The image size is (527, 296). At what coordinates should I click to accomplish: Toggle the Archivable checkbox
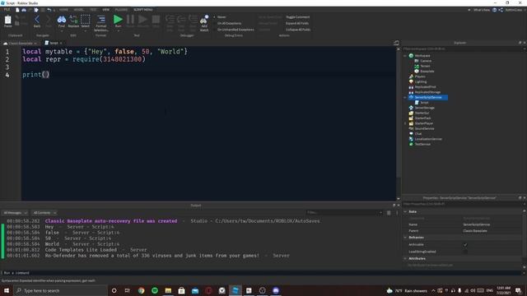point(465,245)
